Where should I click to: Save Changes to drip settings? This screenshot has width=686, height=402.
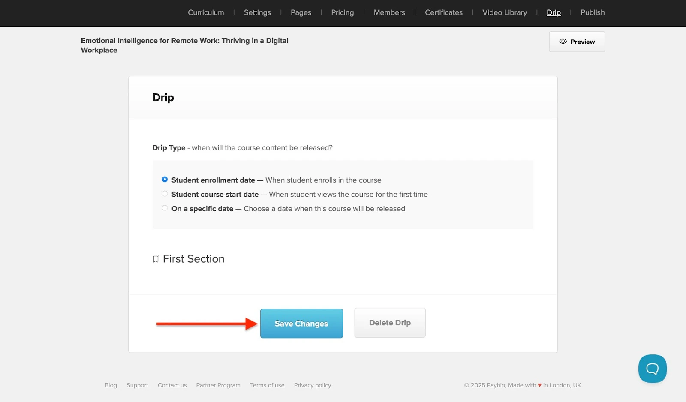click(x=301, y=324)
